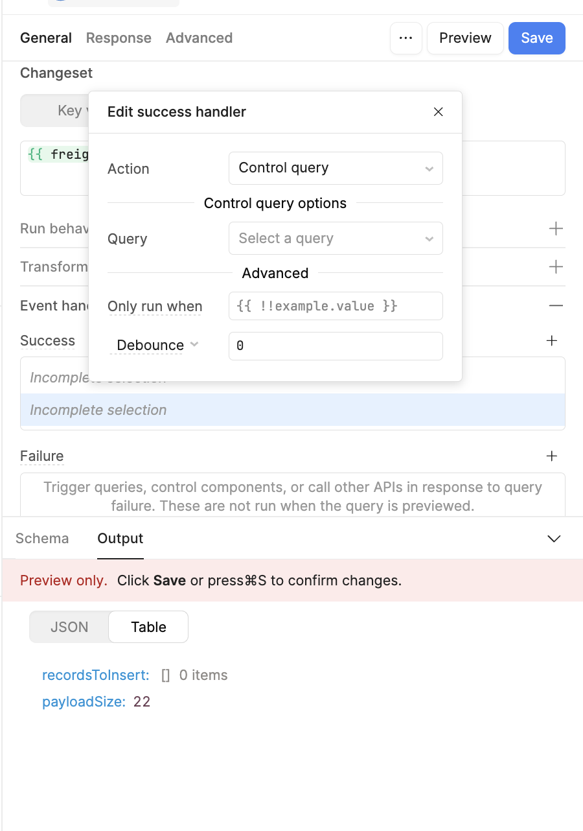583x831 pixels.
Task: Open the Select a query dropdown
Action: tap(336, 239)
